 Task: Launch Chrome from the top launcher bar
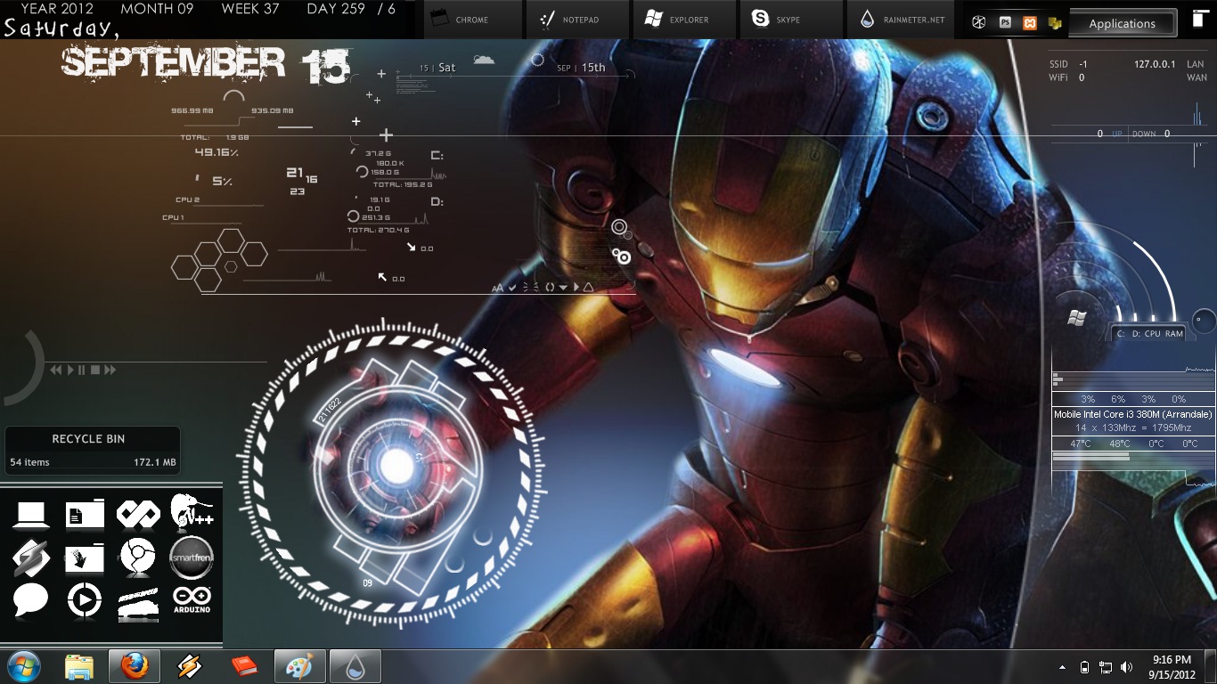tap(471, 20)
